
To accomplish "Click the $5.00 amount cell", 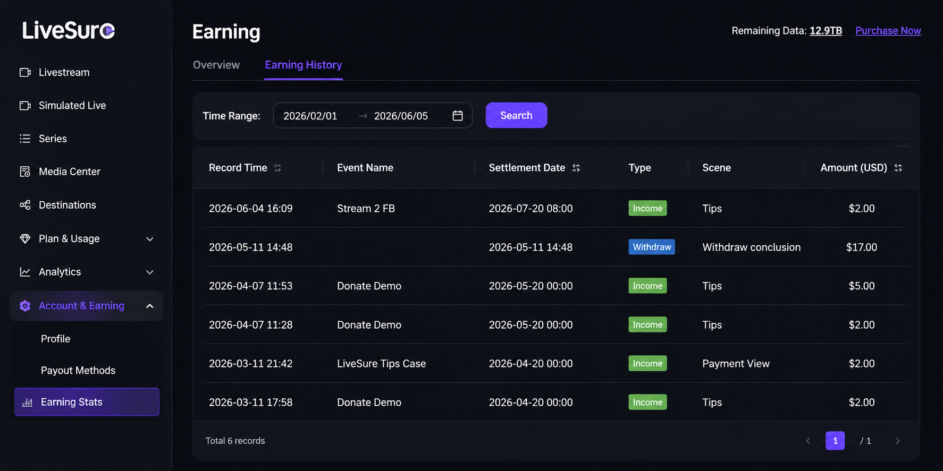I will click(862, 286).
